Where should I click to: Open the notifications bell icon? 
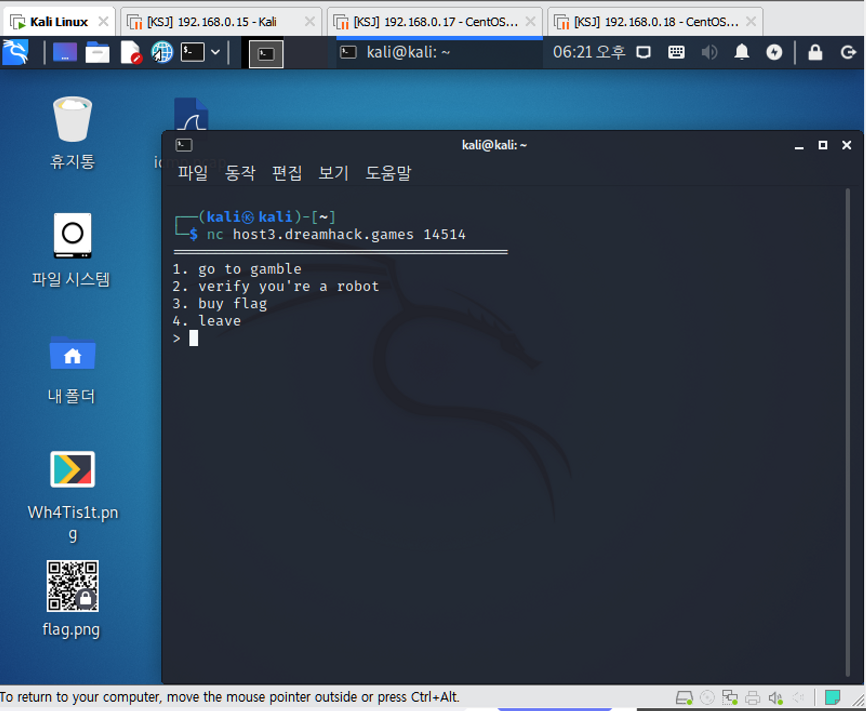(x=742, y=52)
